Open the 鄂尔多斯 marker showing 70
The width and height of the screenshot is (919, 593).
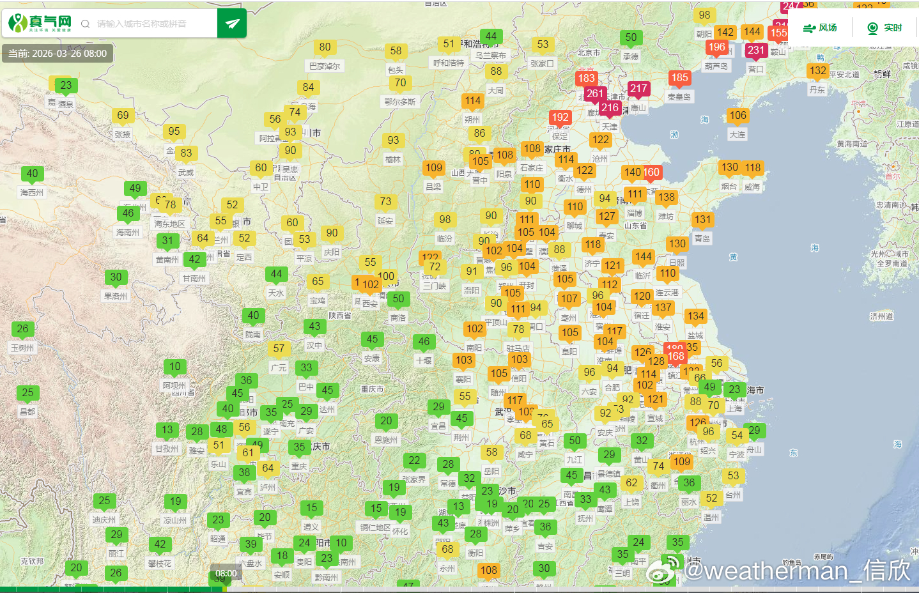400,84
